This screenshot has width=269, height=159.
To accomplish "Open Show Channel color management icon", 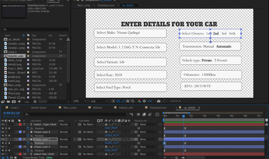I will tap(139, 101).
